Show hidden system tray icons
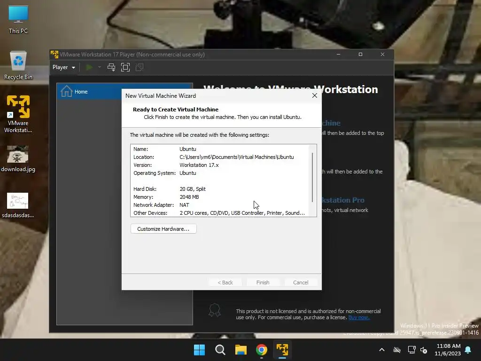481x361 pixels. [382, 350]
